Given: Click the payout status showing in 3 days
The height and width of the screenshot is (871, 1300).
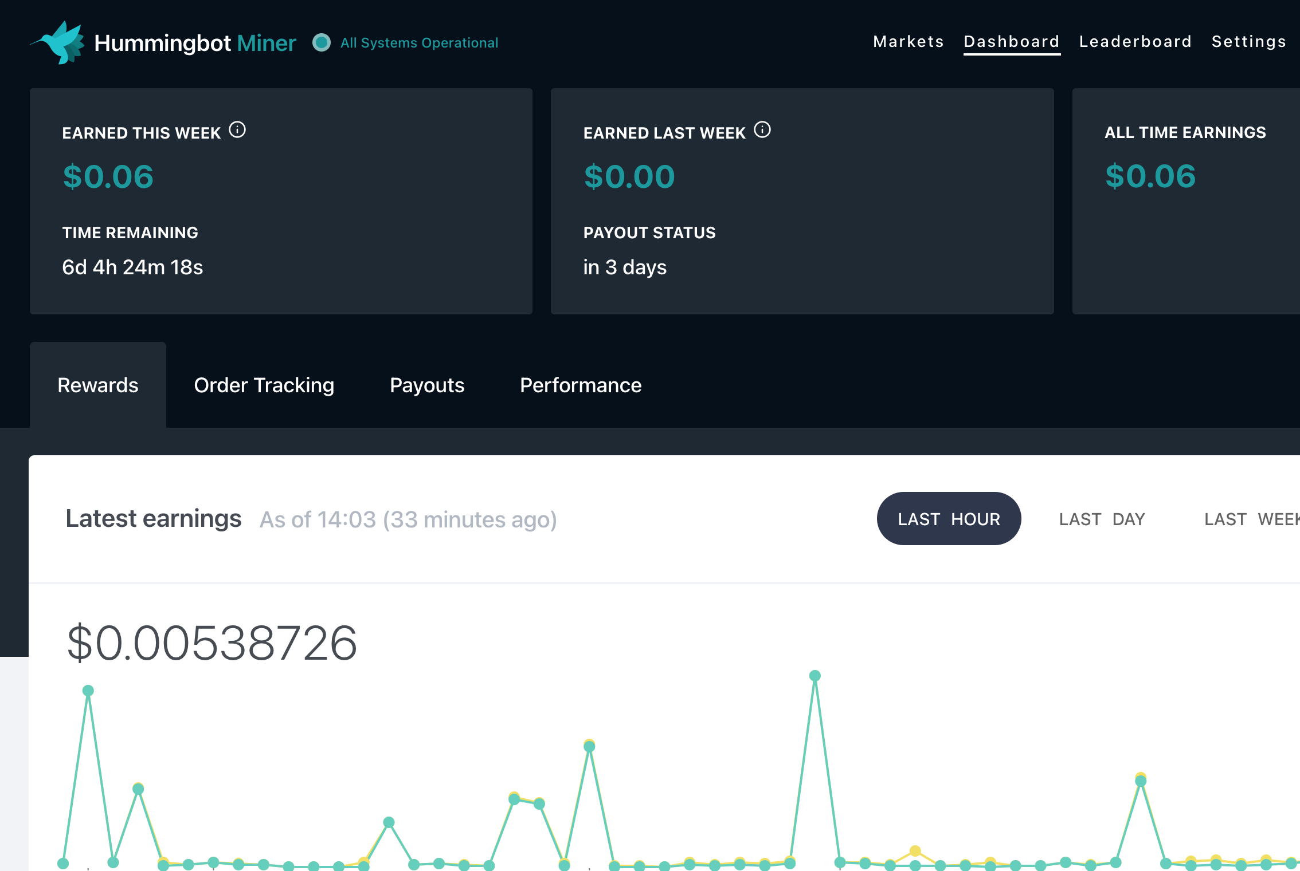Looking at the screenshot, I should [624, 267].
